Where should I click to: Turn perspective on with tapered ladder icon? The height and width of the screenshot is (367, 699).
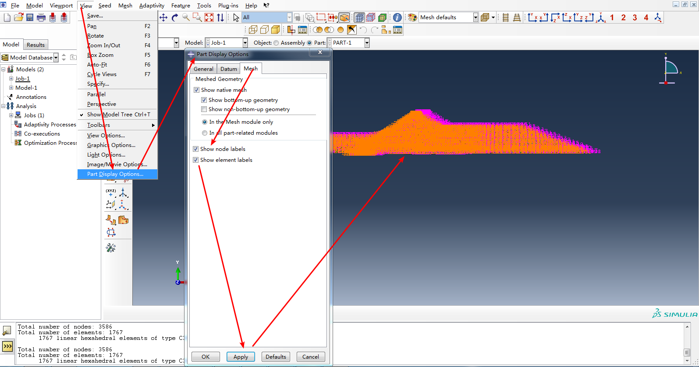tap(517, 17)
